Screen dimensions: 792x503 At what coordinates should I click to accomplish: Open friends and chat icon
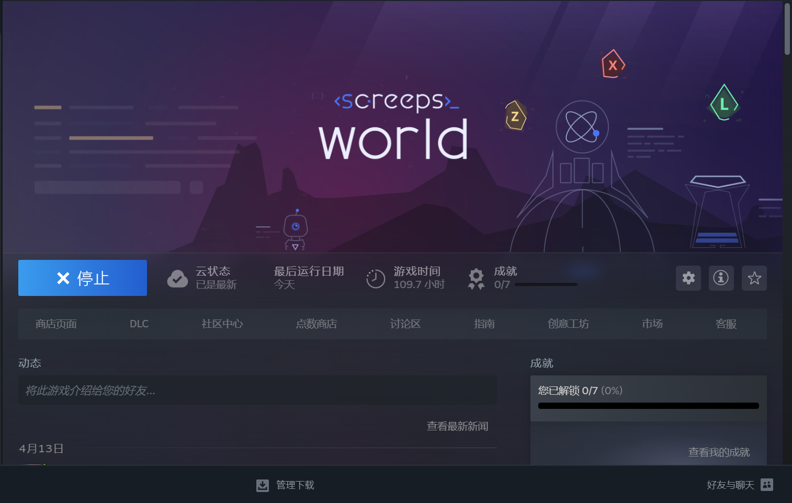coord(767,485)
